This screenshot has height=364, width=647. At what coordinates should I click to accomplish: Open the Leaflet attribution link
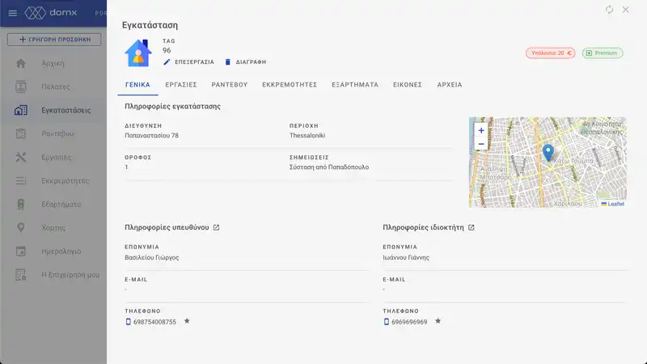[x=615, y=204]
